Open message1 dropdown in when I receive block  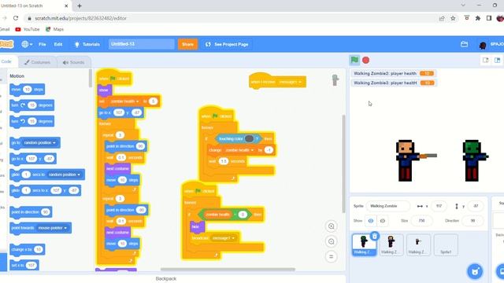[291, 82]
